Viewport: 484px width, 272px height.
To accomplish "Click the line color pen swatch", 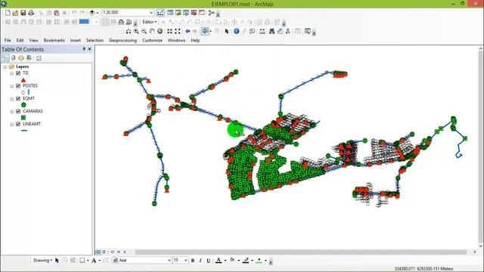I will tap(246, 260).
